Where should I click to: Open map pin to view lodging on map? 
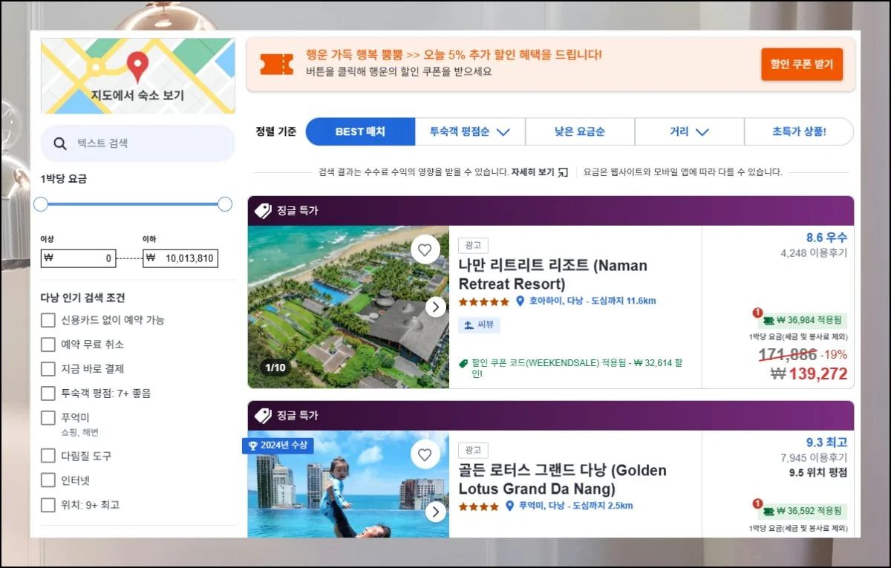pos(137,68)
